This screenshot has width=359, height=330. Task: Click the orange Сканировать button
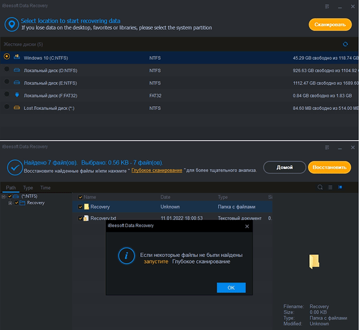click(x=330, y=24)
